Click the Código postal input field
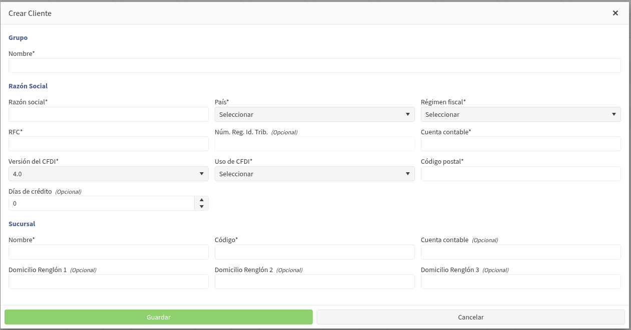This screenshot has height=330, width=631. pos(521,174)
